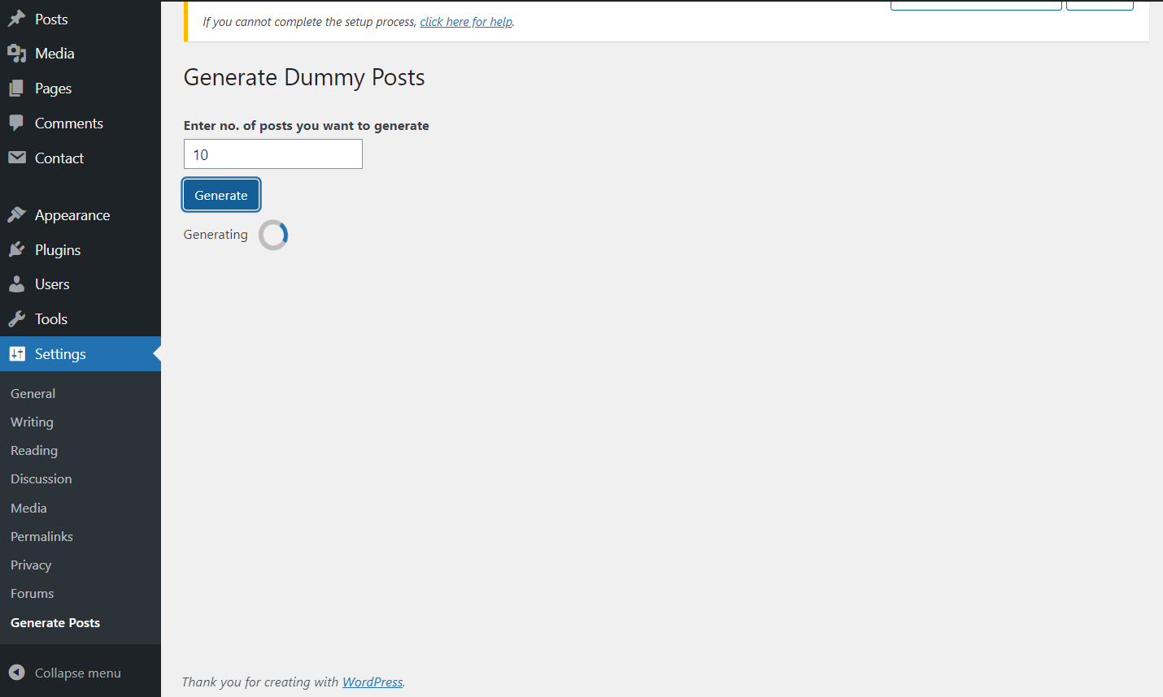Open Comments via its speech bubble icon
The height and width of the screenshot is (697, 1163).
pos(18,123)
